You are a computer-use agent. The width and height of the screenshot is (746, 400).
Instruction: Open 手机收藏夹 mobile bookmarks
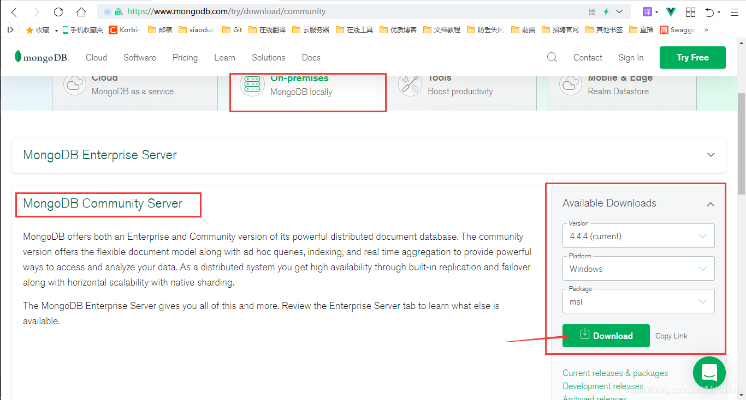(83, 30)
